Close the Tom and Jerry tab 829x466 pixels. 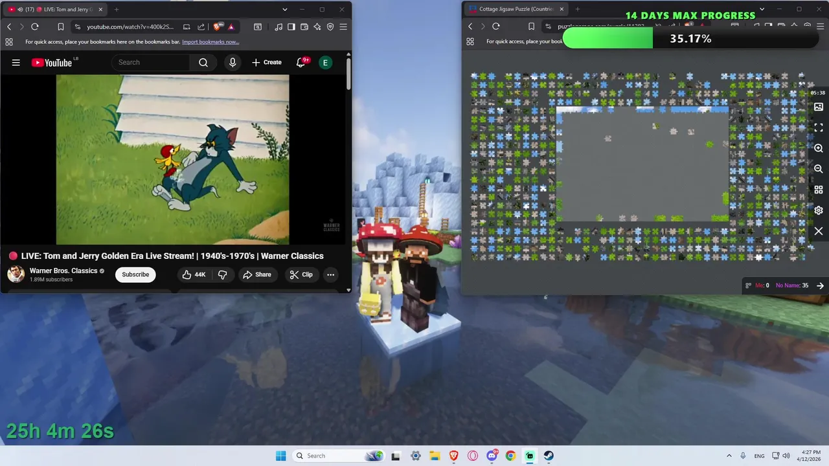(x=100, y=9)
